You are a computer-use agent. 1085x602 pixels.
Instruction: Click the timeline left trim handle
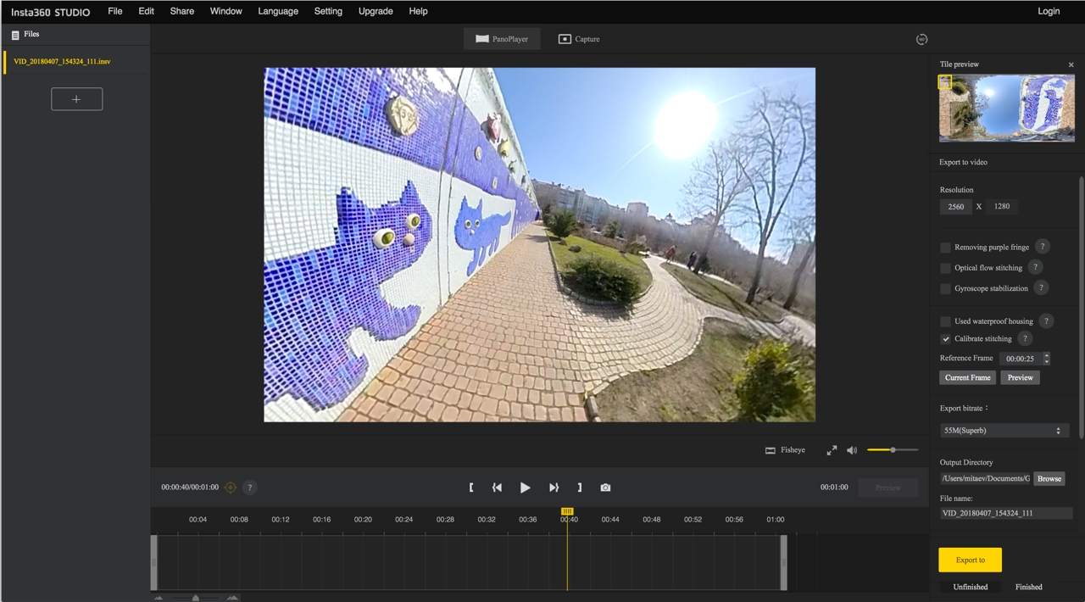pyautogui.click(x=154, y=562)
